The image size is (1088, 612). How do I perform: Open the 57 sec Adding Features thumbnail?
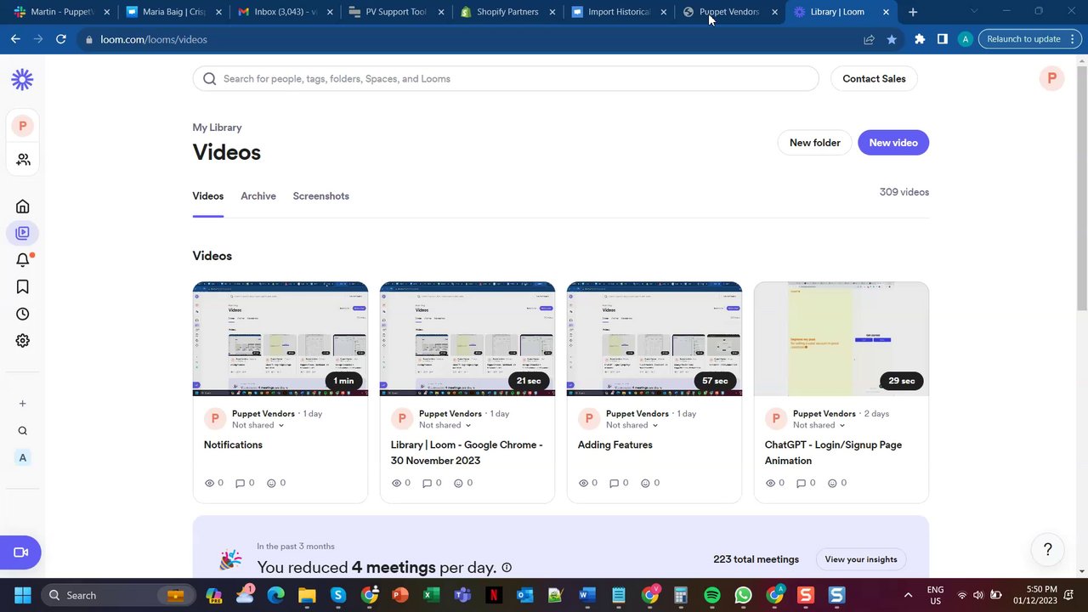654,339
